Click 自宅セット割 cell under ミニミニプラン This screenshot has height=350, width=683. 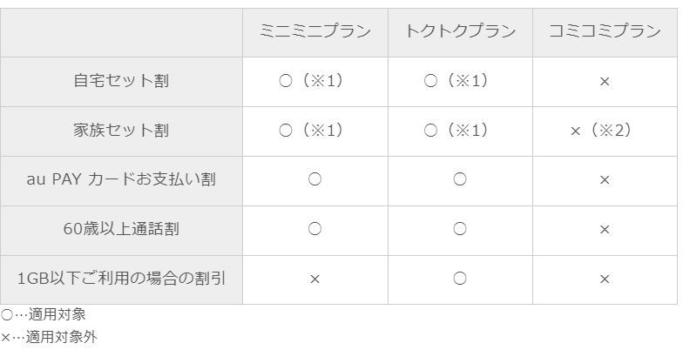click(314, 81)
